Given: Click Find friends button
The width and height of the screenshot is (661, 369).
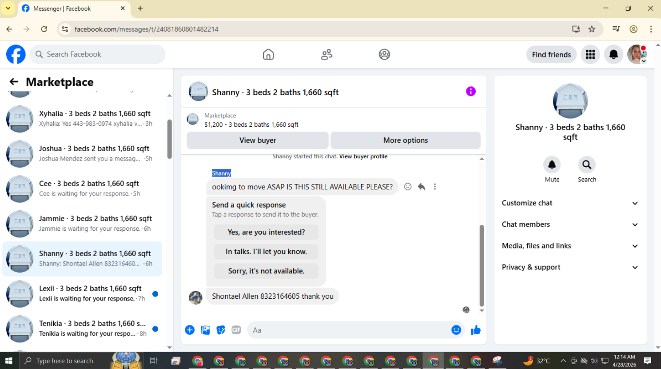Looking at the screenshot, I should [x=551, y=55].
